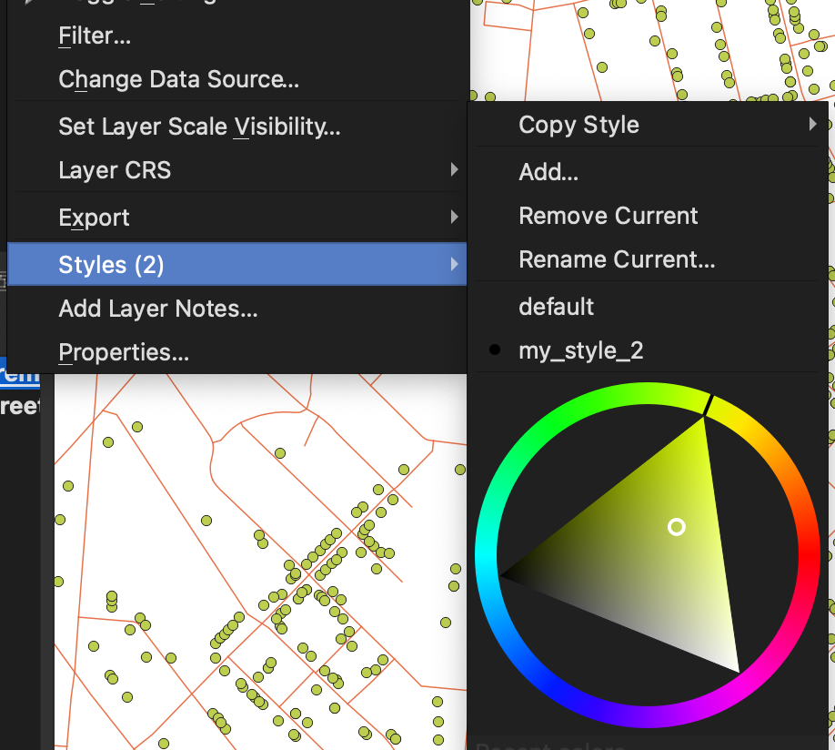Choose Change Data Source... from context menu
This screenshot has height=750, width=835.
pyautogui.click(x=178, y=80)
